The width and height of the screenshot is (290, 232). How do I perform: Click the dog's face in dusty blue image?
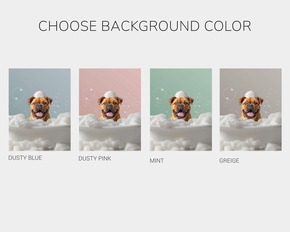pos(40,108)
